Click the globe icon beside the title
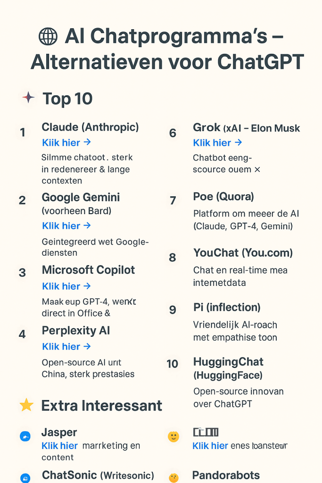Viewport: 322px width, 483px height. point(48,36)
